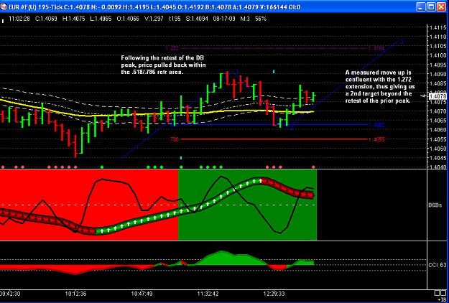Click the 'H:1.4075' high value in status line
Screen dimensions: 449x303
coord(73,19)
